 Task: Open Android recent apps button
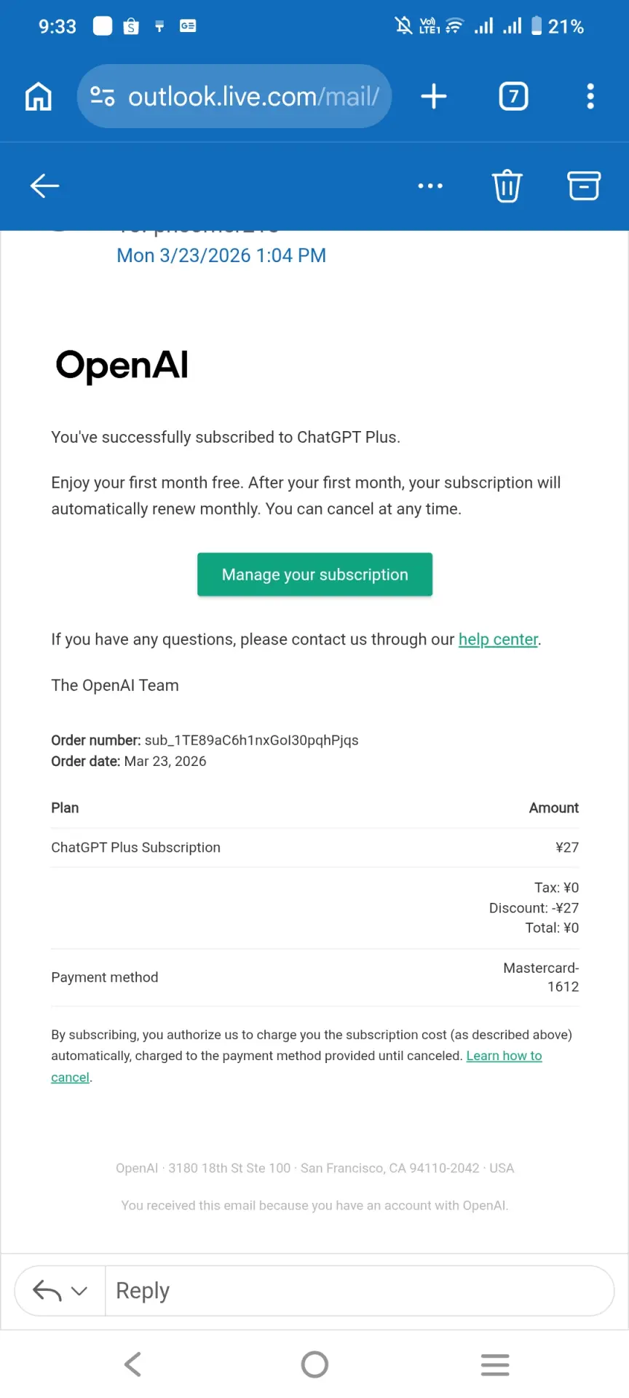(x=495, y=1365)
